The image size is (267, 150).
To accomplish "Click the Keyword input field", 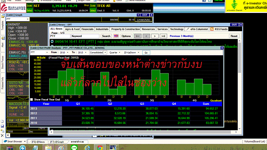I will tap(85, 36).
